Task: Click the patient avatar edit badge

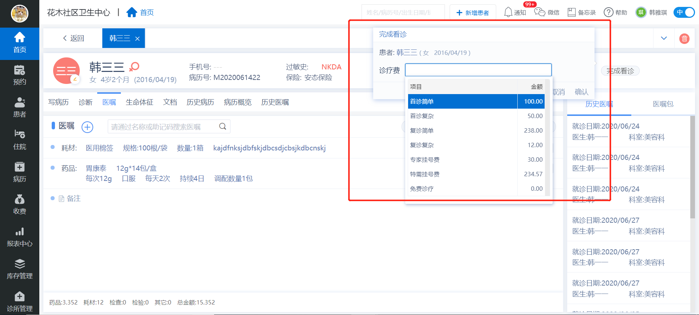Action: (75, 79)
